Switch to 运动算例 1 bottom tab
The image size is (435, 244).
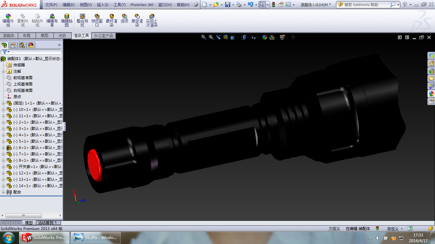tap(48, 223)
